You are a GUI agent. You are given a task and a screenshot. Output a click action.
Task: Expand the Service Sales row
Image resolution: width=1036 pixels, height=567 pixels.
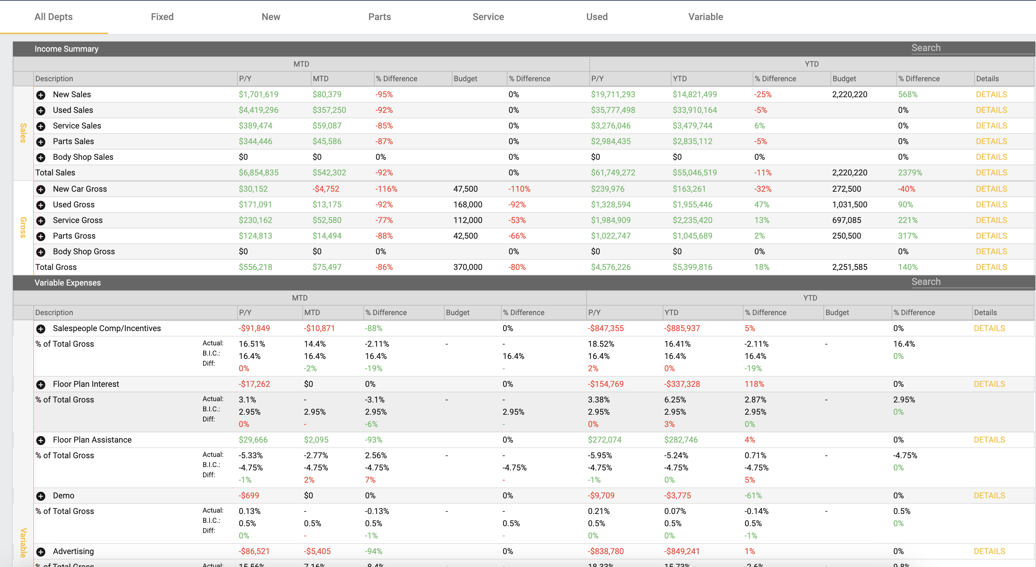pyautogui.click(x=41, y=126)
